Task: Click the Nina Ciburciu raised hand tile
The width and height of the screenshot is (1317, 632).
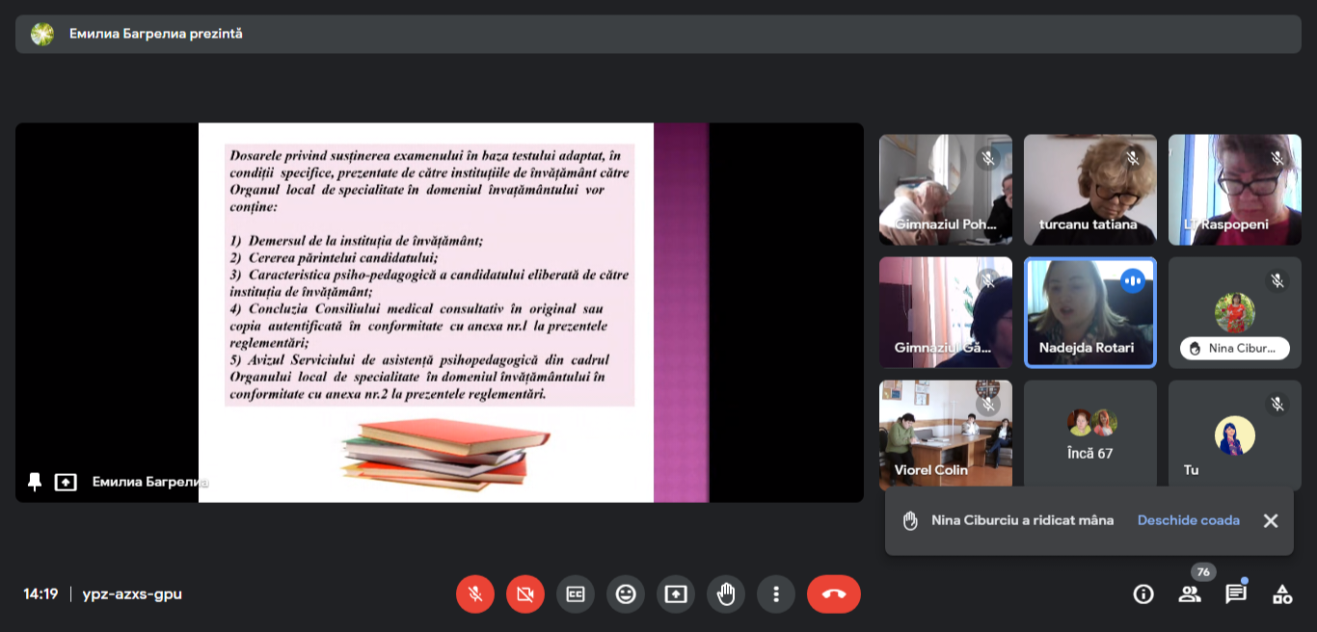Action: coord(1234,312)
